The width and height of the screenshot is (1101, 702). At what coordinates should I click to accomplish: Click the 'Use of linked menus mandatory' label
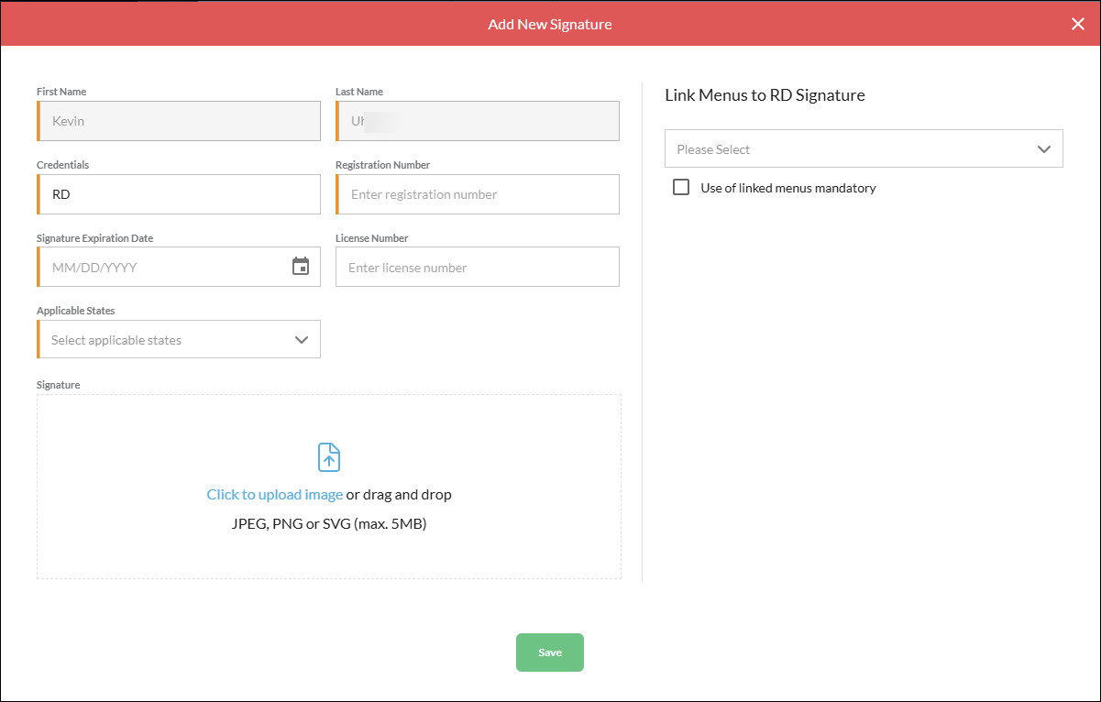pos(788,188)
